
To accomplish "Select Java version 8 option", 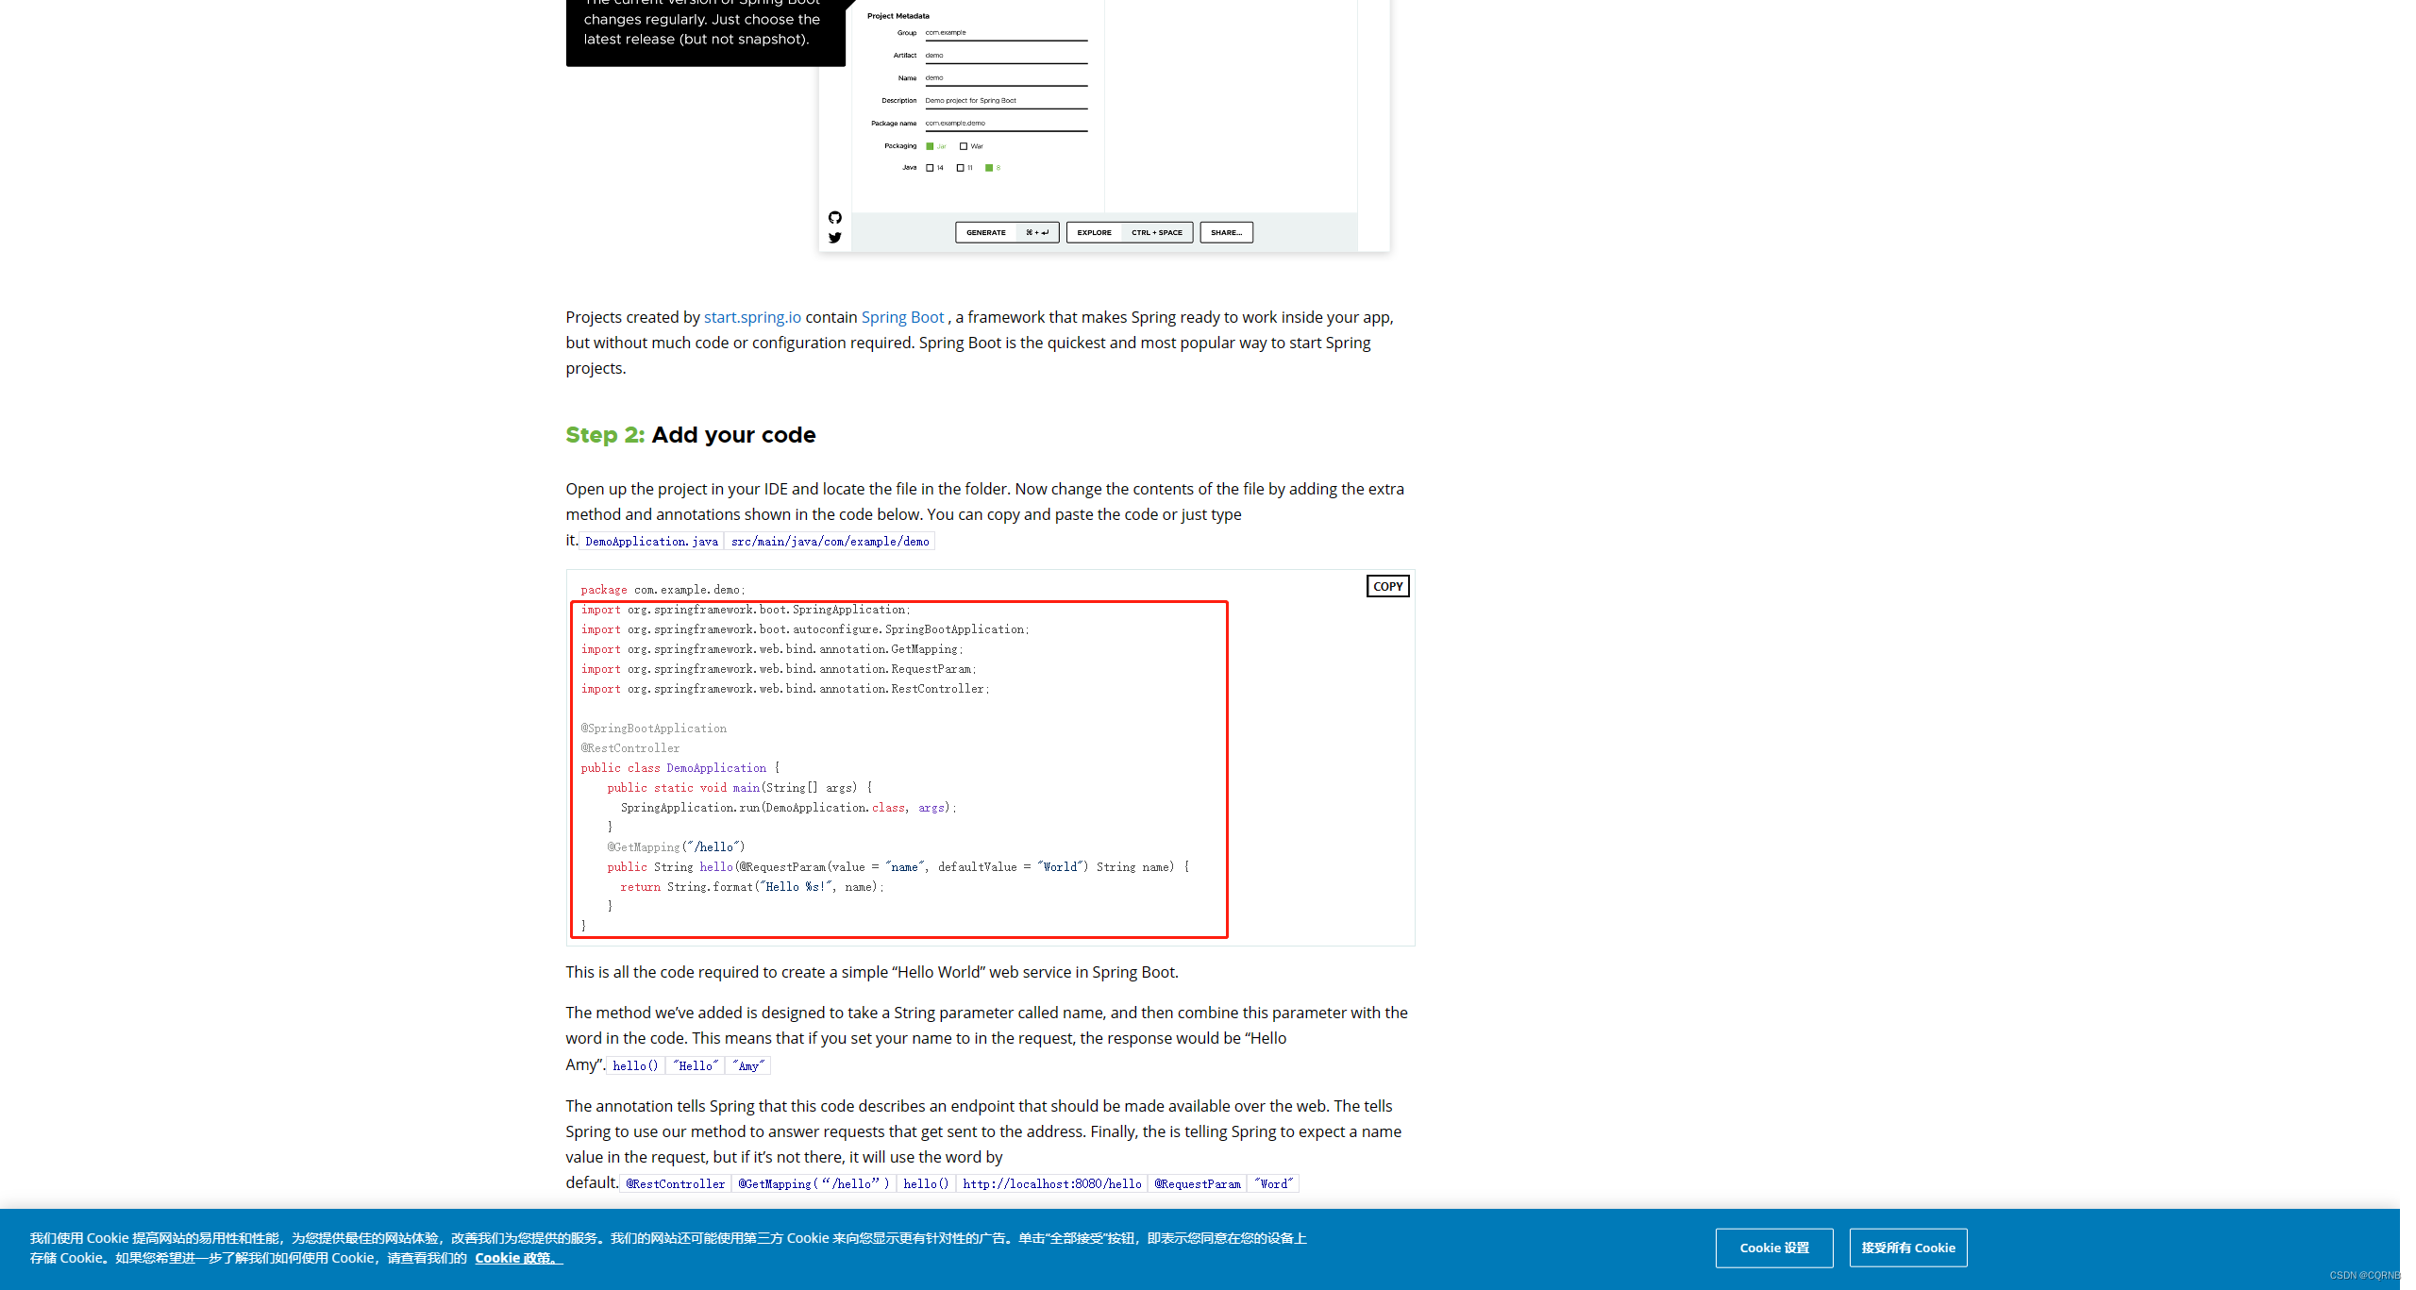I will 989,168.
